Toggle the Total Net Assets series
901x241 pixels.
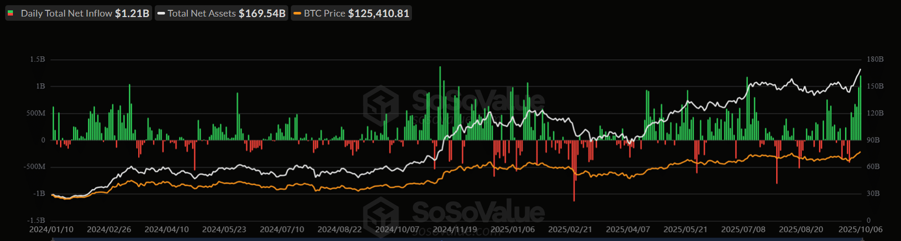pyautogui.click(x=202, y=13)
